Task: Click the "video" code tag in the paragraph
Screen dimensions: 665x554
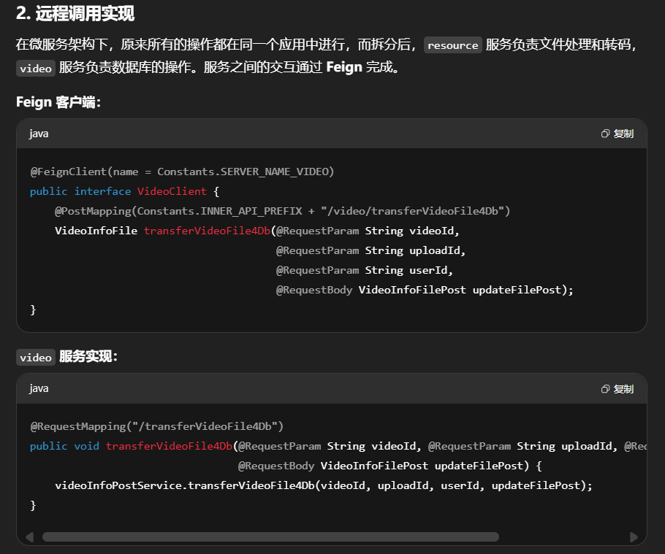Action: (x=36, y=68)
